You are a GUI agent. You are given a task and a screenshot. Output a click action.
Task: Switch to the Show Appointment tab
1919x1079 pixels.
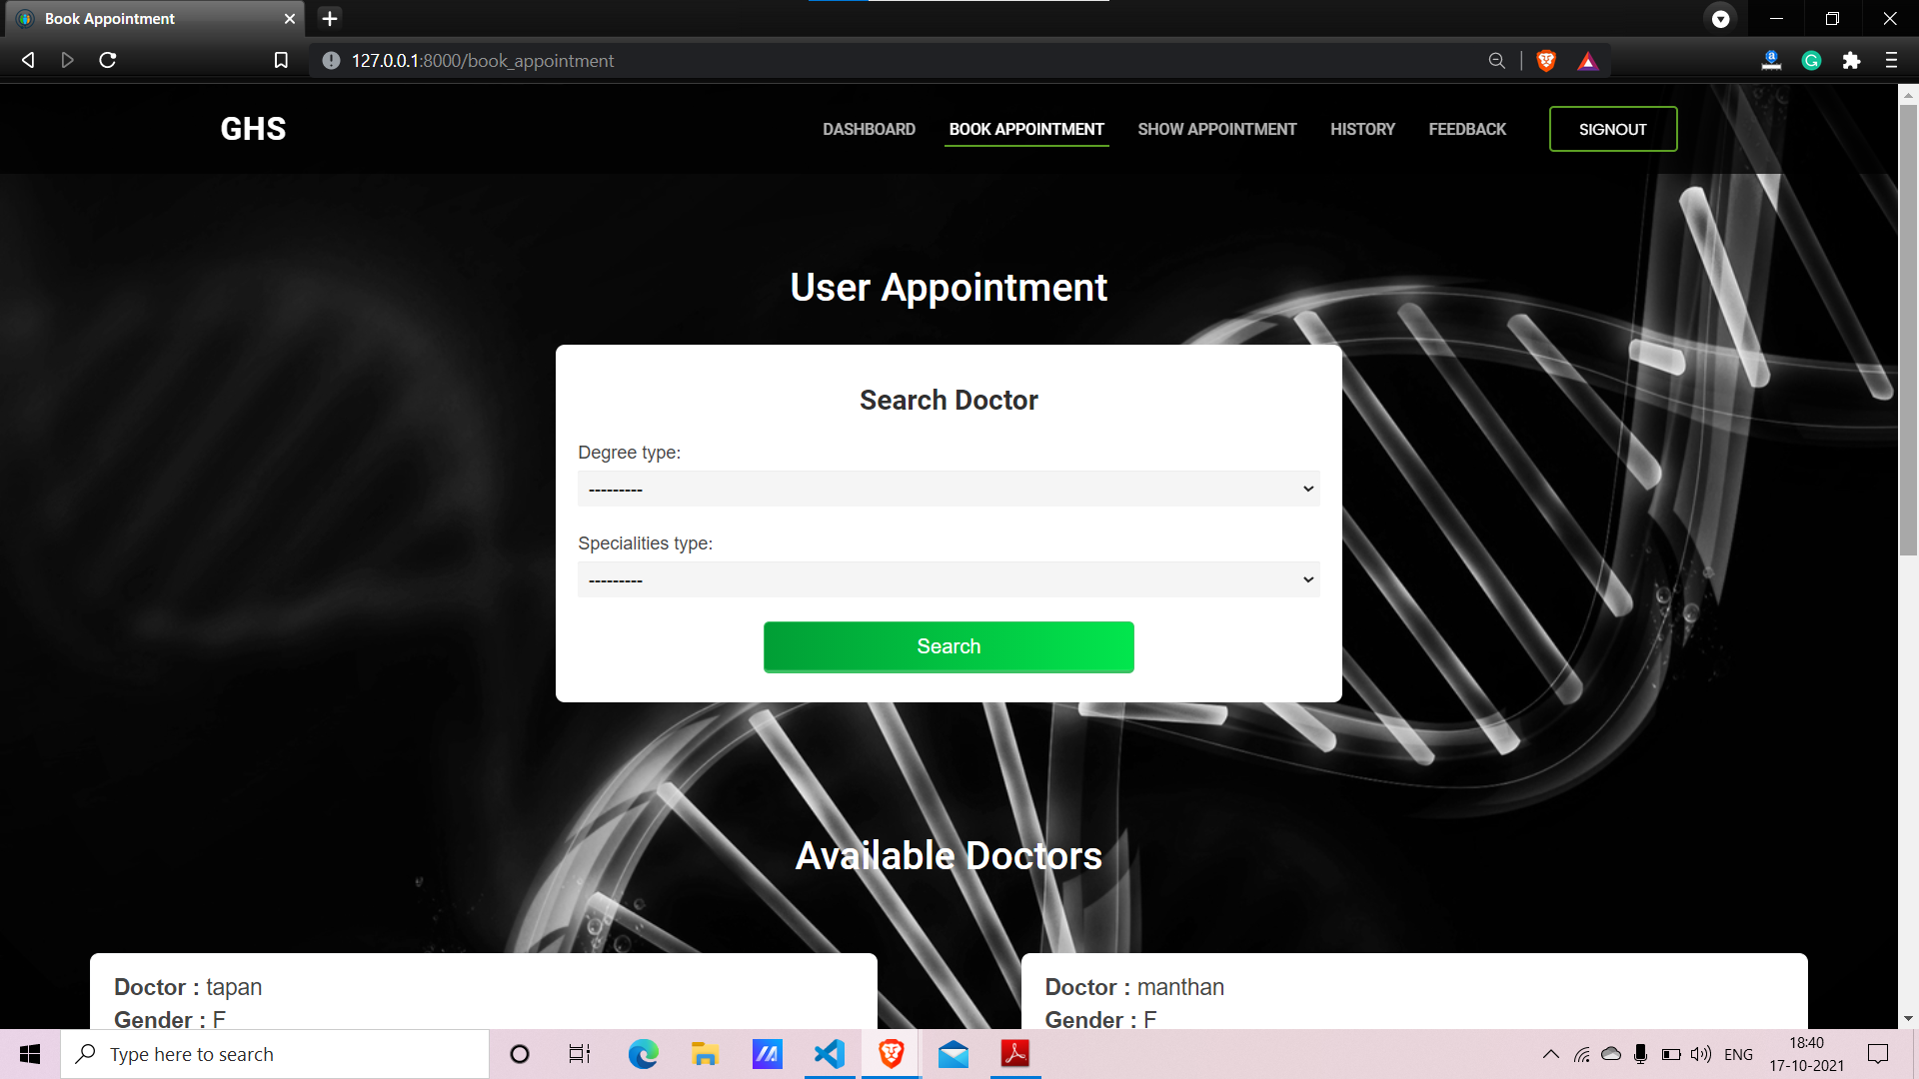[x=1216, y=129]
